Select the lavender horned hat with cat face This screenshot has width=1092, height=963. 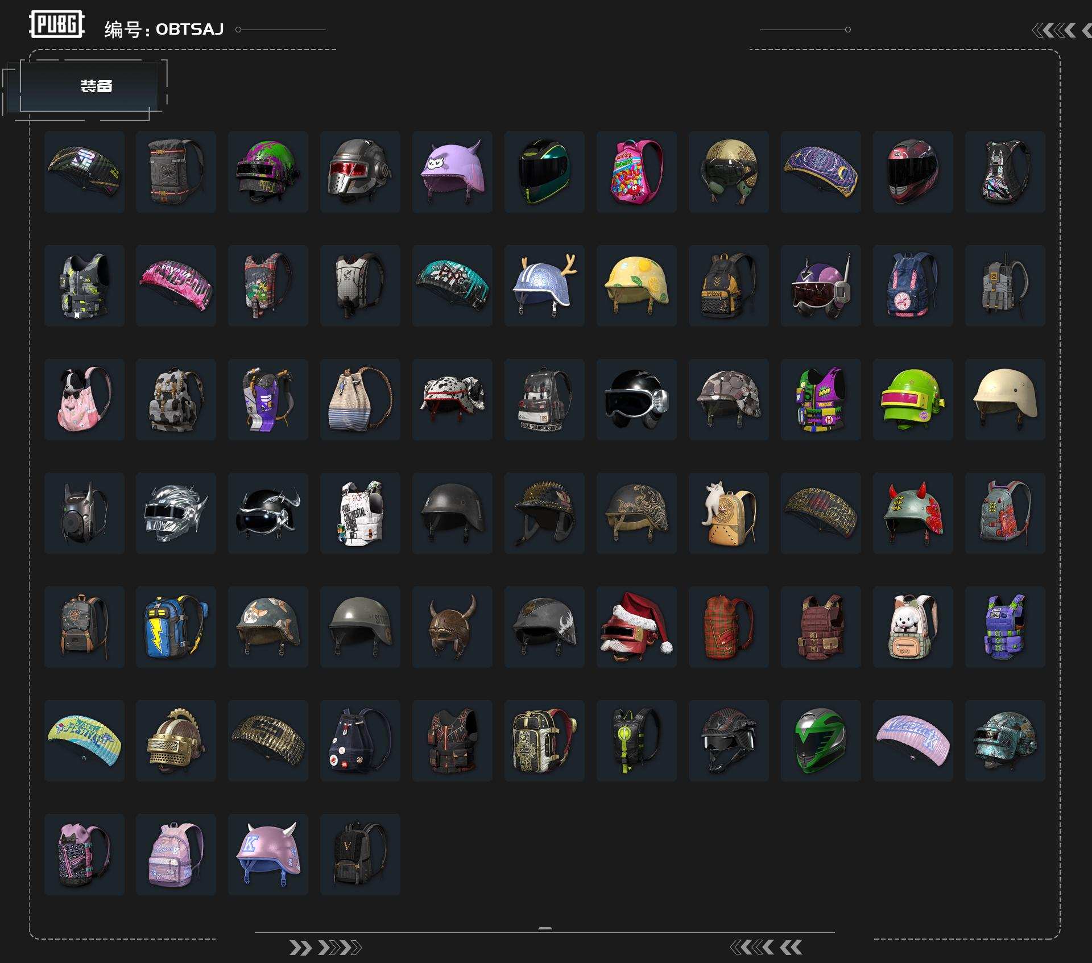tap(452, 172)
